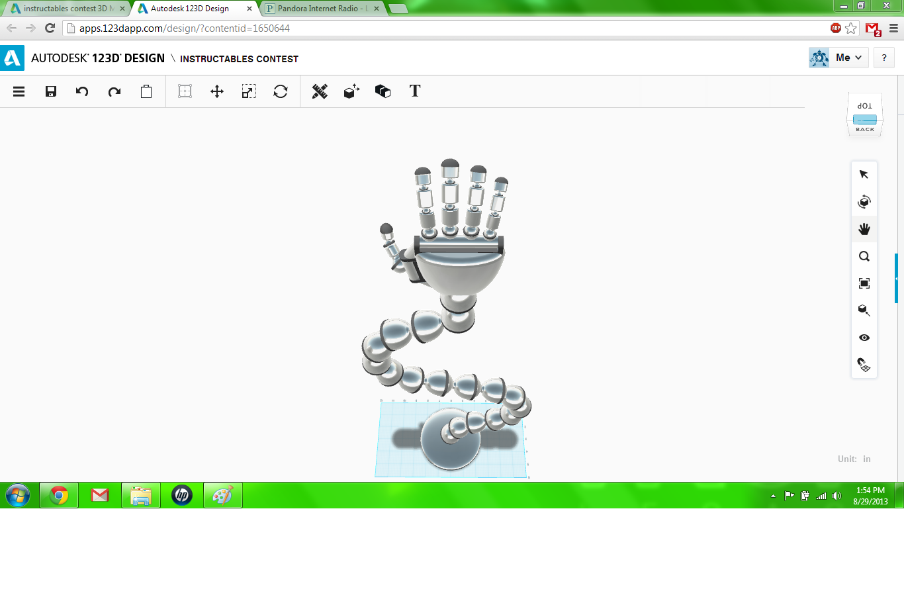This screenshot has width=904, height=609.
Task: Open the Primitives insert tool
Action: point(351,91)
